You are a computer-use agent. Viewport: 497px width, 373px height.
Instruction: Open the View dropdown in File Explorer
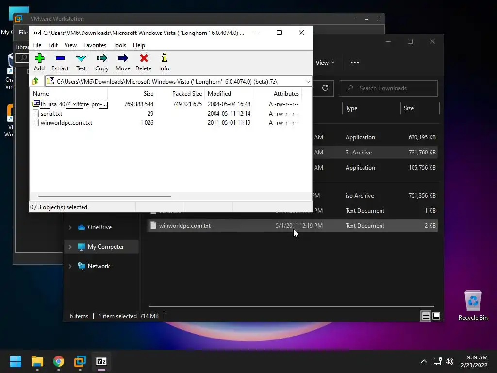(x=325, y=63)
